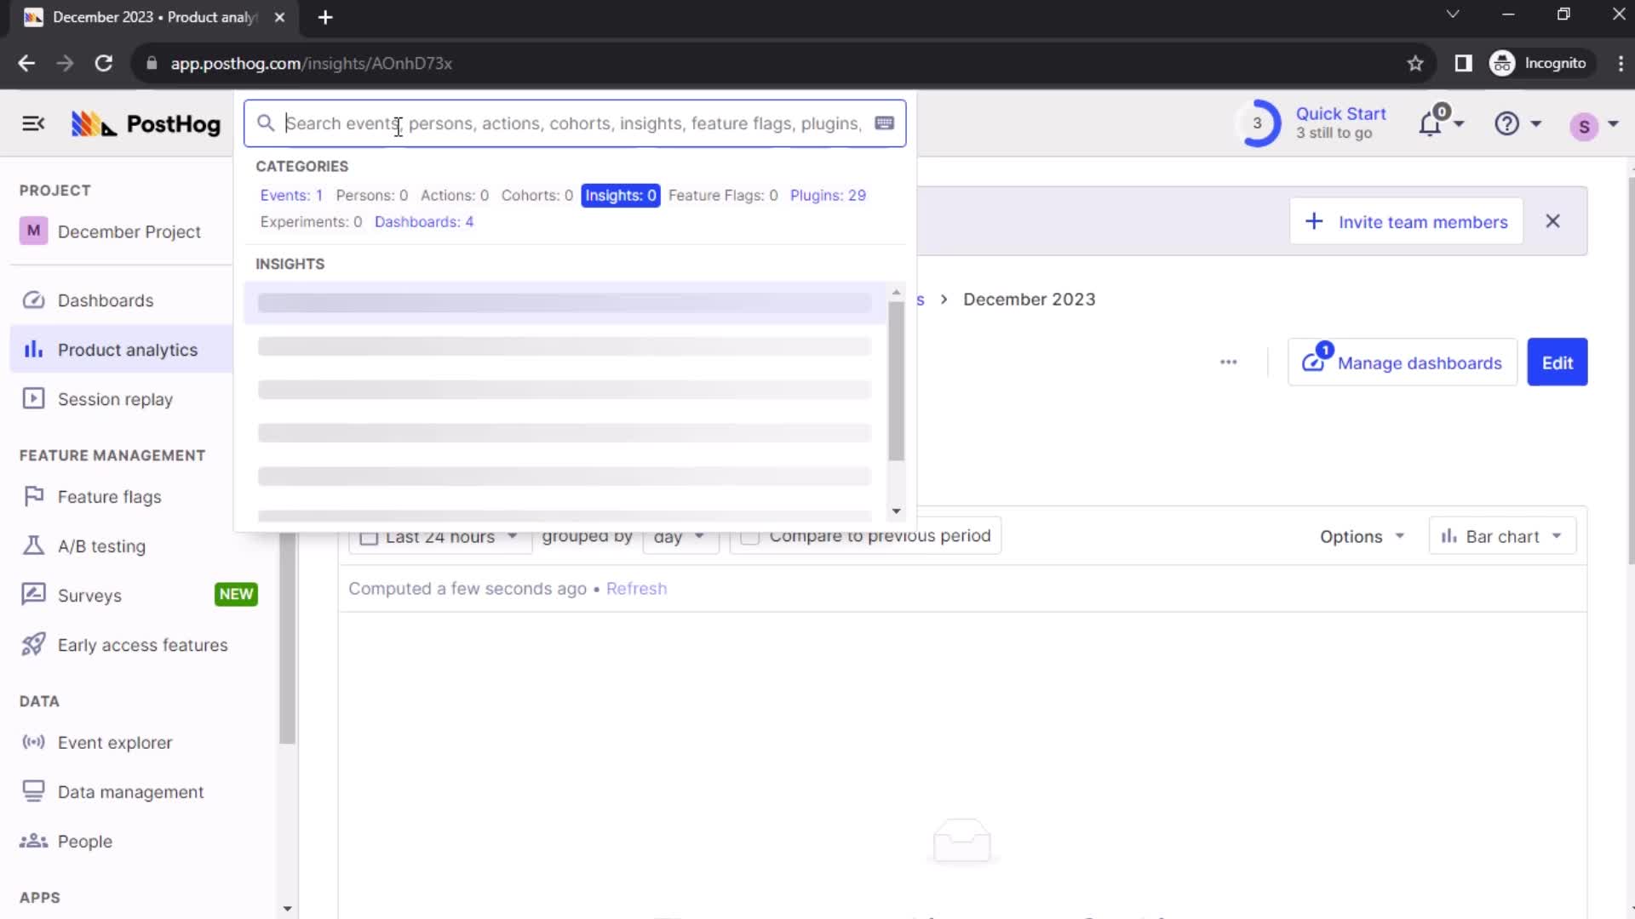Open the user avatar S menu
1635x919 pixels.
pos(1584,127)
